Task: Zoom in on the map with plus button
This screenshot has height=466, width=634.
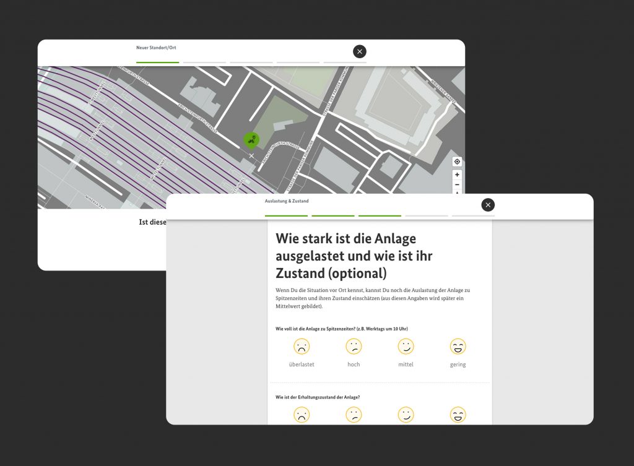Action: tap(457, 175)
